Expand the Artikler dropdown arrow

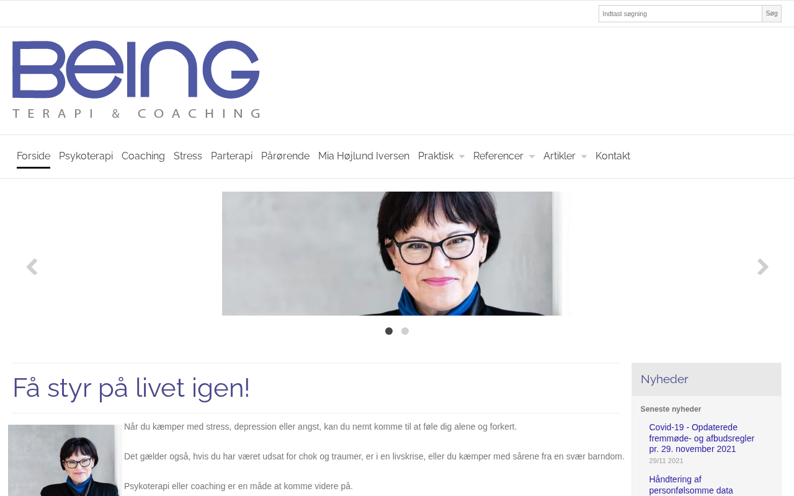[x=584, y=157]
